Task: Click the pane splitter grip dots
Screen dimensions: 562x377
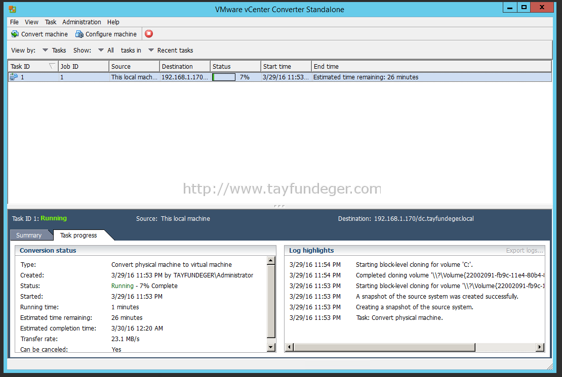Action: (279, 206)
